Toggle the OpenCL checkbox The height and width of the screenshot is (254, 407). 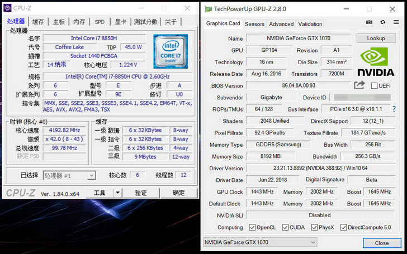tap(253, 227)
